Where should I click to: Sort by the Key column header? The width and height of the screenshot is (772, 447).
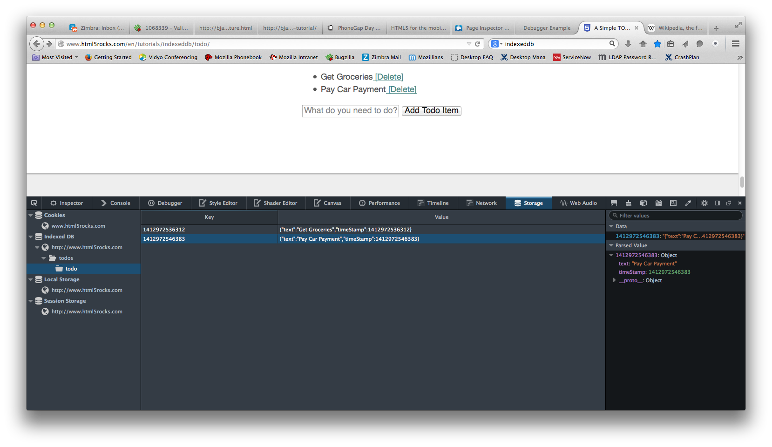(210, 217)
